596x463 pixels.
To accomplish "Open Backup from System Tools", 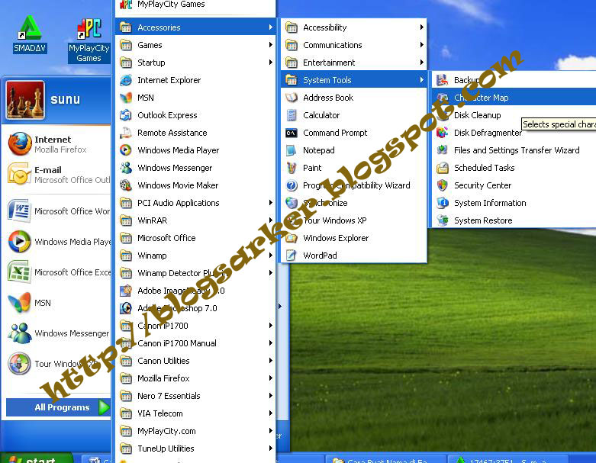I will (514, 80).
